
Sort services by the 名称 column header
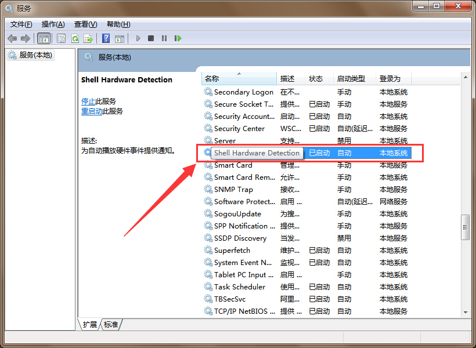click(x=212, y=78)
